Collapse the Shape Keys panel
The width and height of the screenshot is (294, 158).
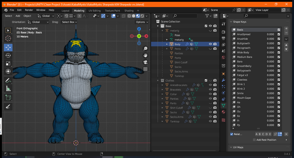click(231, 22)
